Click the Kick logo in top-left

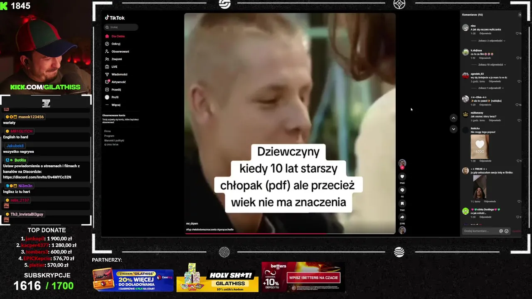(4, 5)
